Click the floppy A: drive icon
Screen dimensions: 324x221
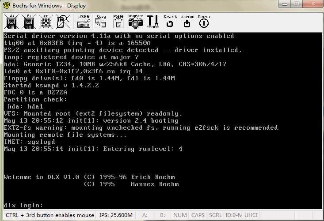pos(11,22)
